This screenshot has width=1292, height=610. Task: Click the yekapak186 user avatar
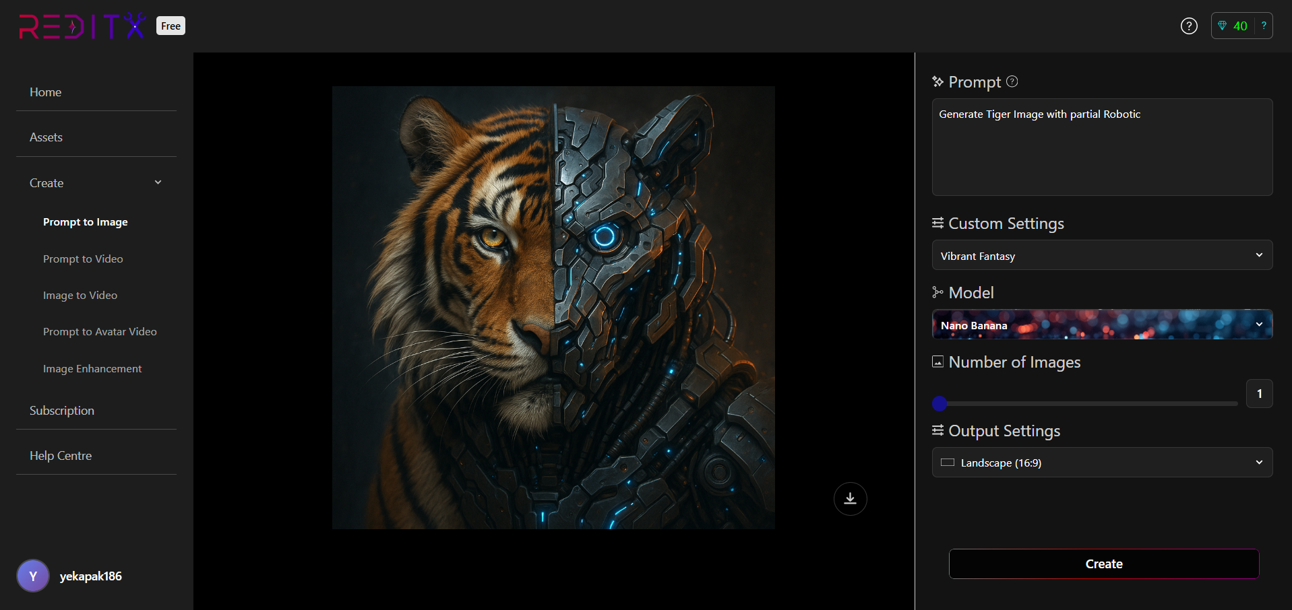pos(33,576)
